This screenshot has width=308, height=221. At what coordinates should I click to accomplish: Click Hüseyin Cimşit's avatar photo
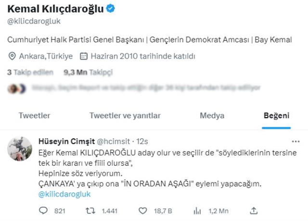(20, 149)
